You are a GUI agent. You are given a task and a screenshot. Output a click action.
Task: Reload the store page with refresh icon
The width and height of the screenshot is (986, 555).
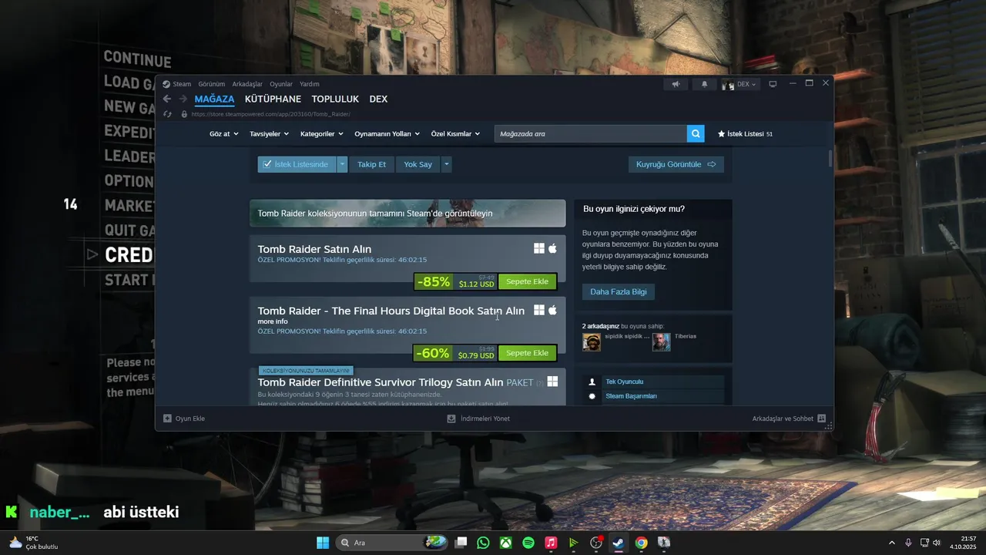[167, 114]
